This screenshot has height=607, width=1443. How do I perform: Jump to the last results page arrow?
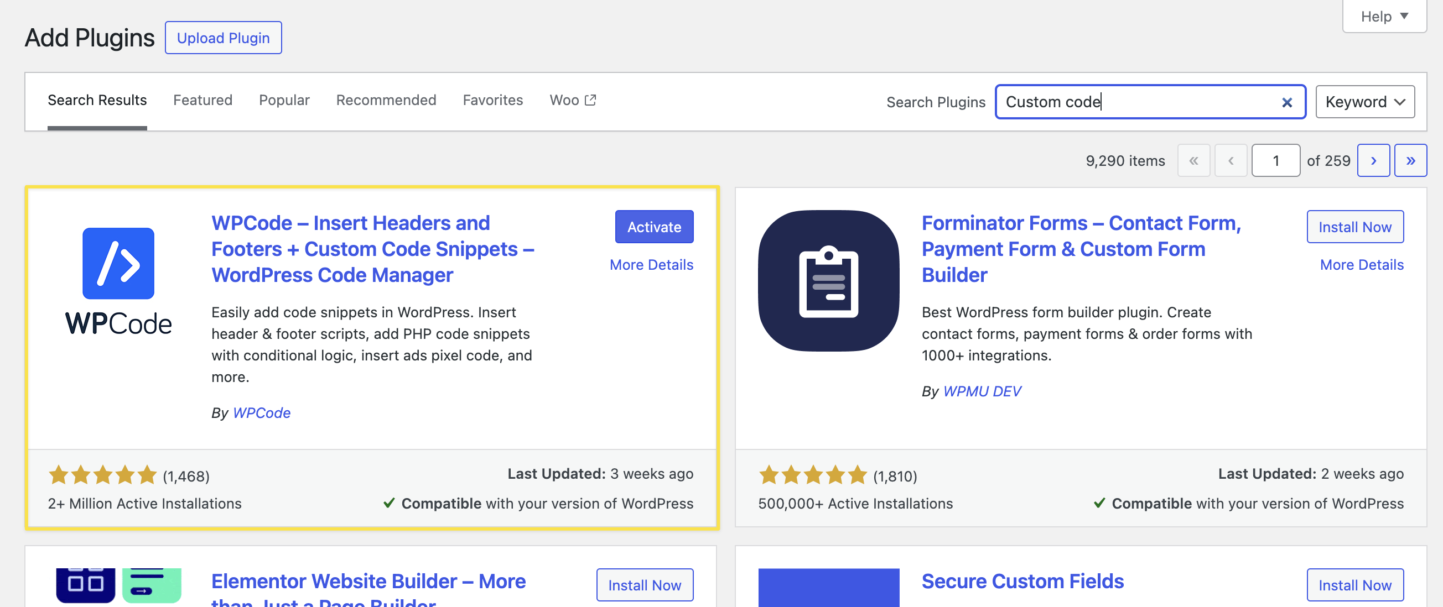point(1410,160)
